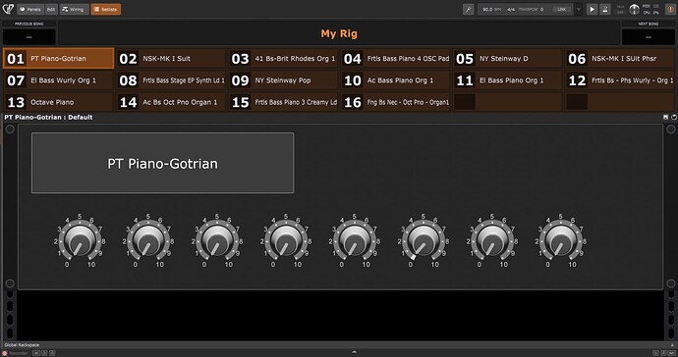This screenshot has width=678, height=357.
Task: Click the red panic alert icon
Action: click(x=670, y=9)
